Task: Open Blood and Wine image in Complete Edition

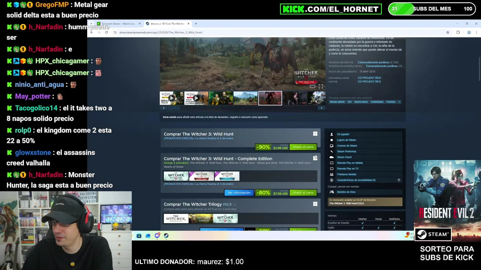Action: 201,175
